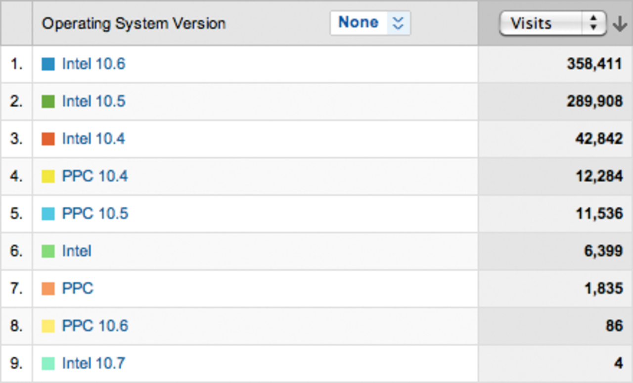Open the PPC 10.6 link
The image size is (633, 383).
pos(95,326)
